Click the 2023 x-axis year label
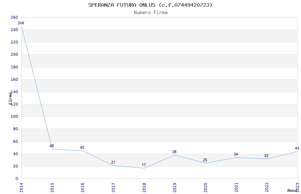Screen dimensions: 301x194 (x=297, y=188)
